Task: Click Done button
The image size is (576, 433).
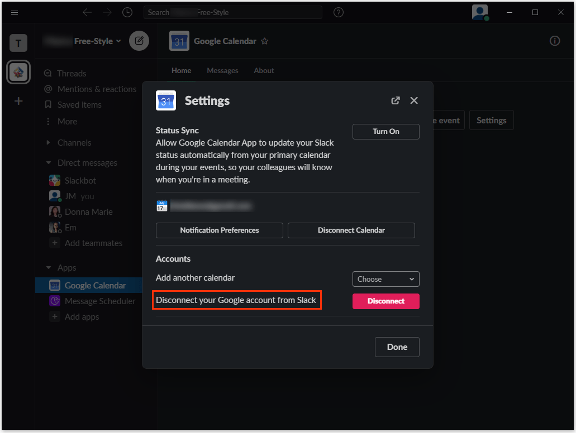Action: [x=397, y=347]
